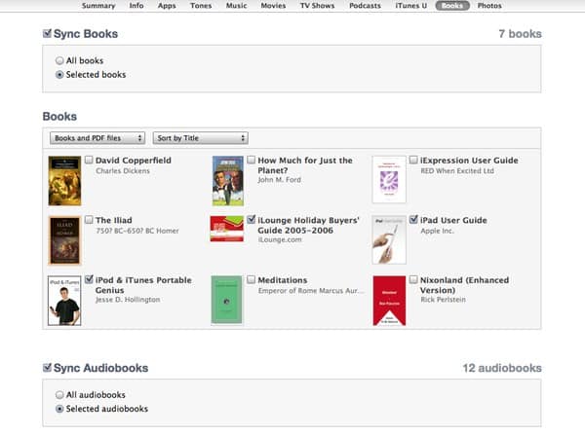Click the David Copperfield cover thumbnail
Image resolution: width=585 pixels, height=435 pixels.
coord(64,181)
